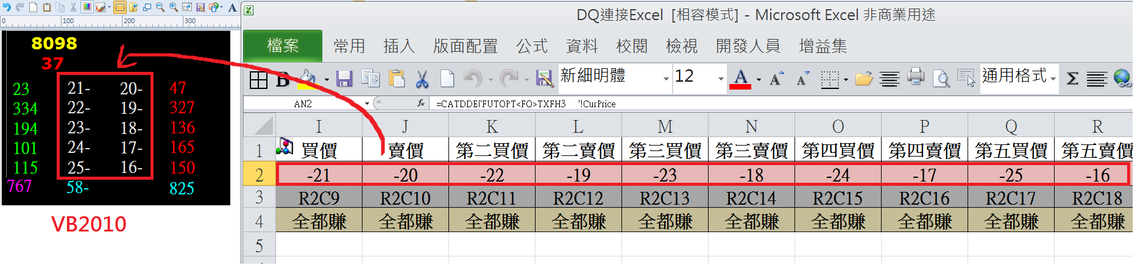Click the redo arrow in the capture tool toolbar

point(19,7)
